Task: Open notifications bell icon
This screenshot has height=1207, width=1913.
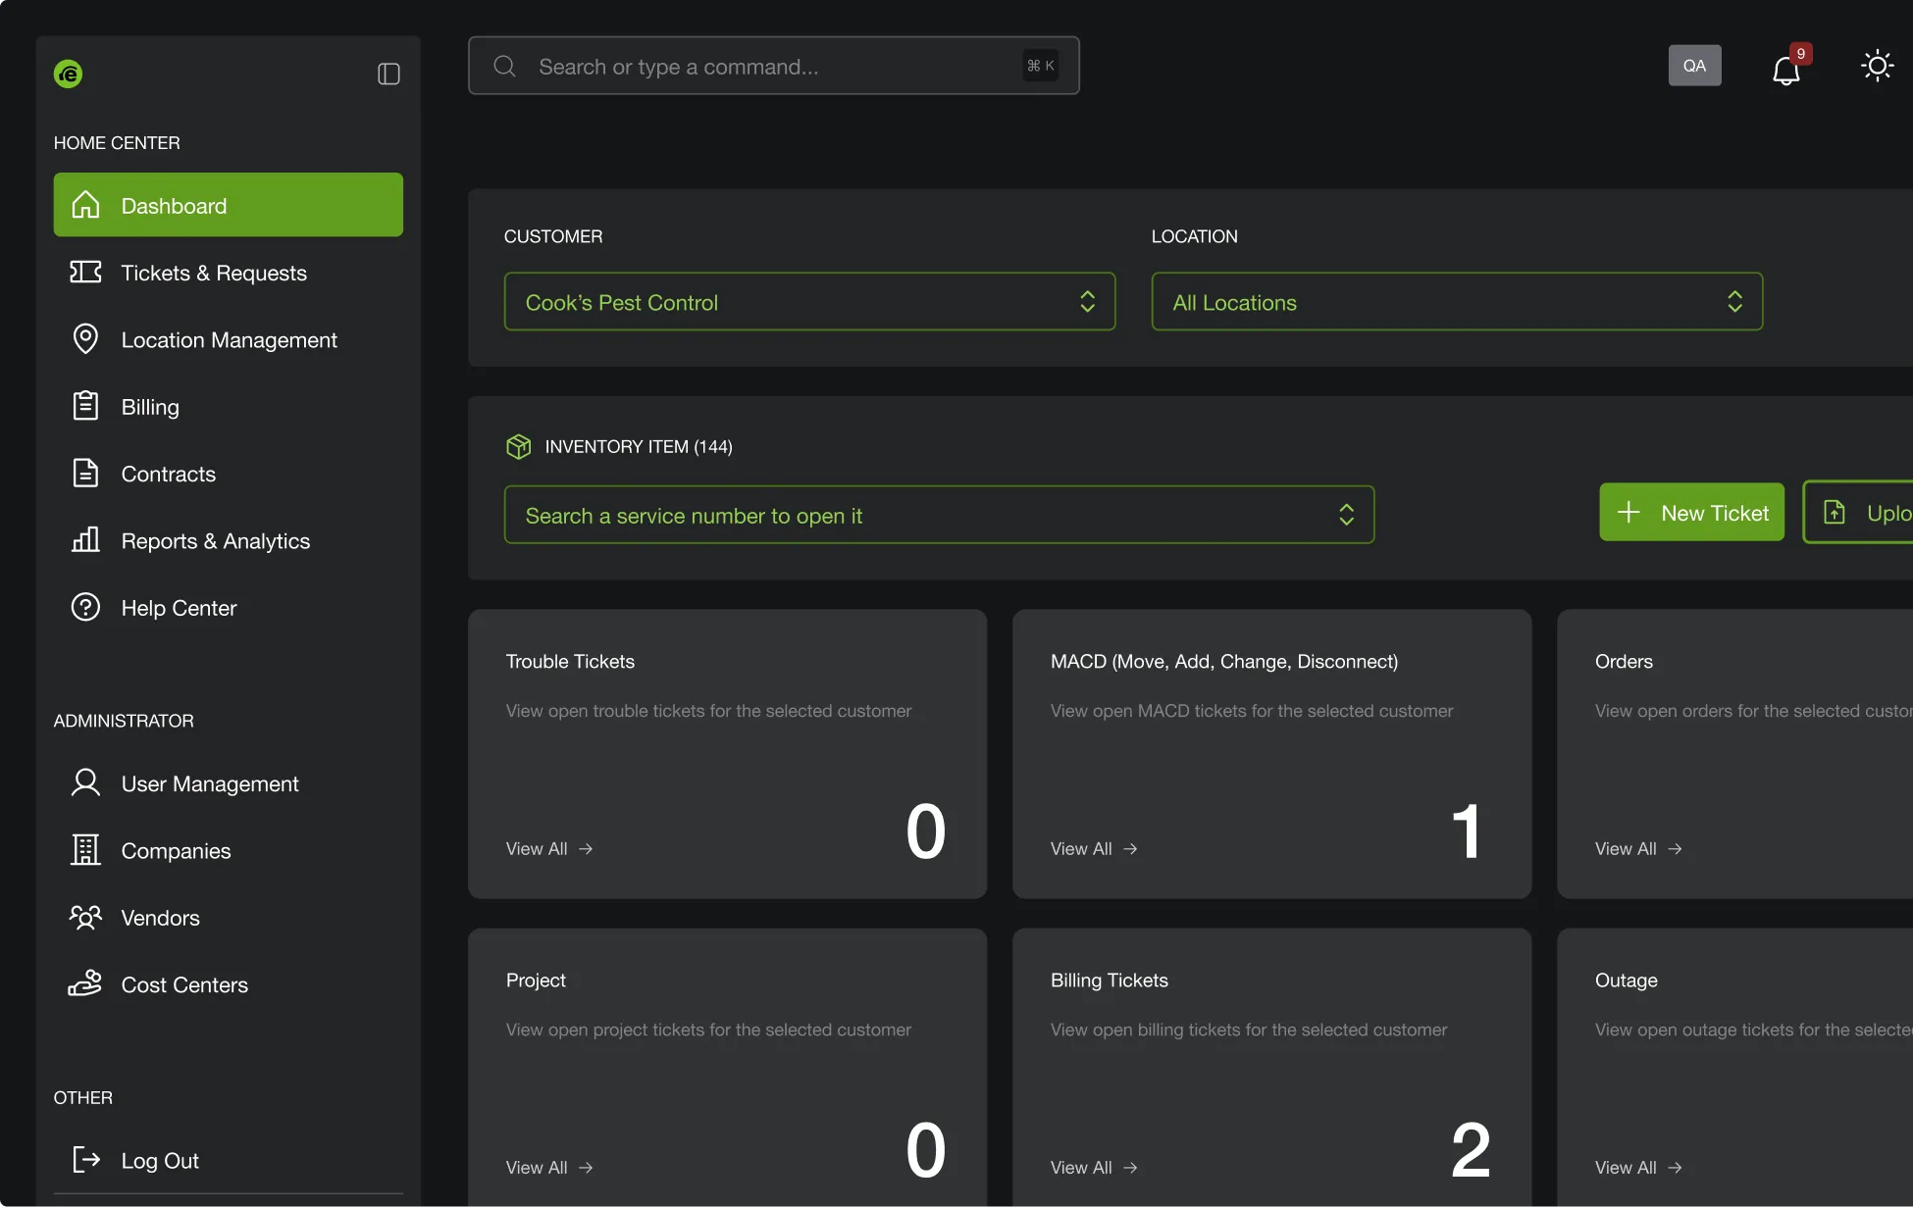Action: (1786, 70)
